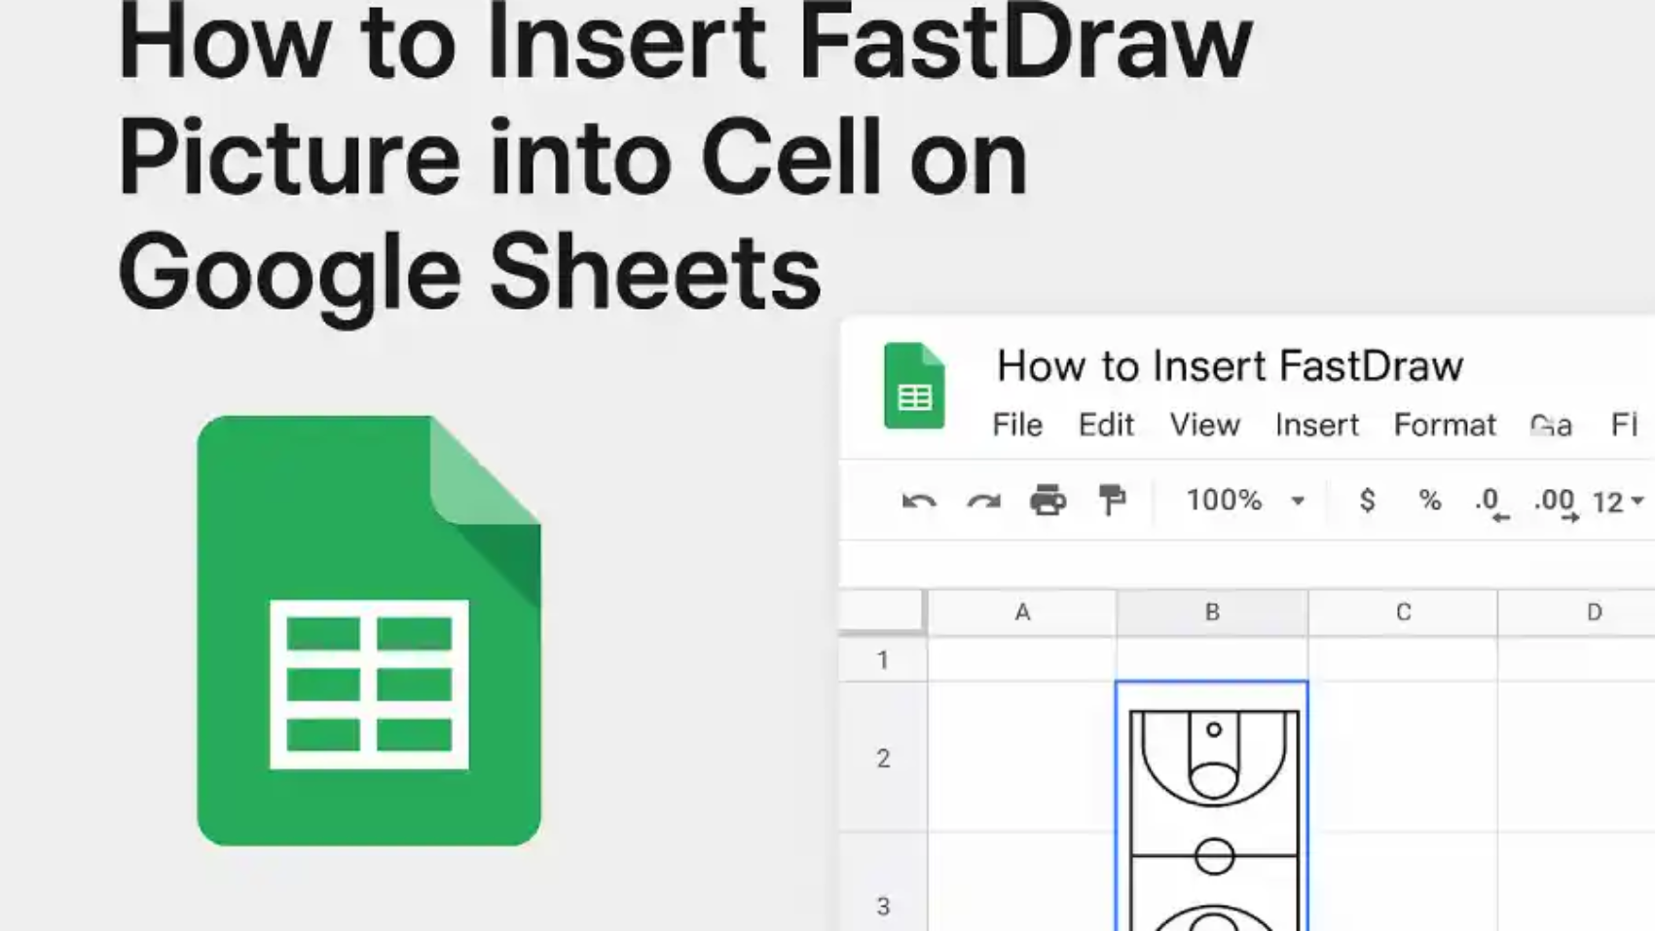Open the Insert menu
The image size is (1655, 931).
click(1316, 426)
